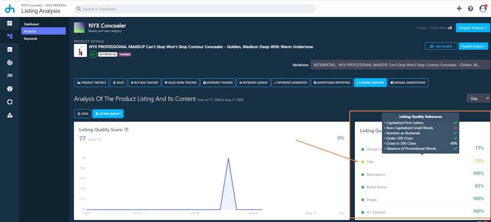Click the plus add icon in header

tap(459, 9)
